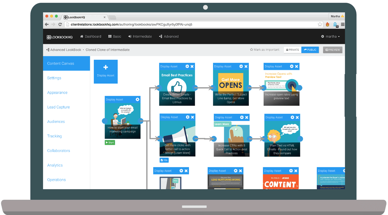Remove the Lead Nurturing Works card
Viewport: 388px width, 215px height.
click(240, 171)
